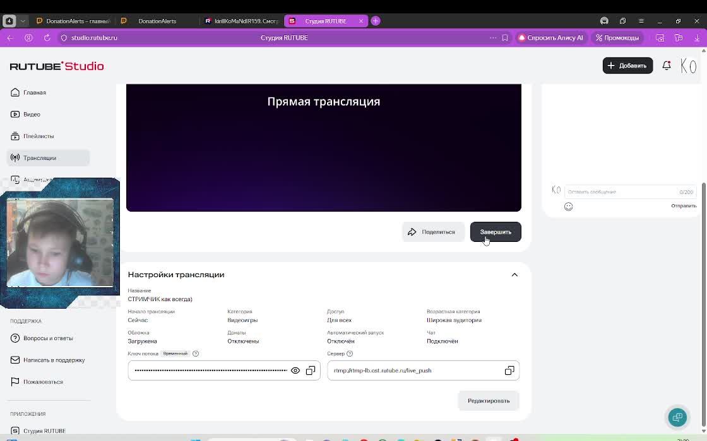Image resolution: width=707 pixels, height=441 pixels.
Task: Open the tab group dropdown arrow
Action: tap(23, 21)
